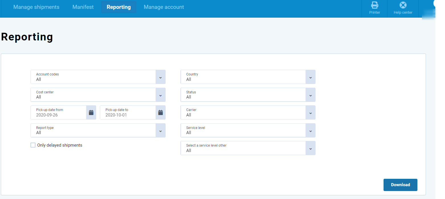Open the Manage account tab
Viewport: 445px width, 199px height.
point(164,7)
